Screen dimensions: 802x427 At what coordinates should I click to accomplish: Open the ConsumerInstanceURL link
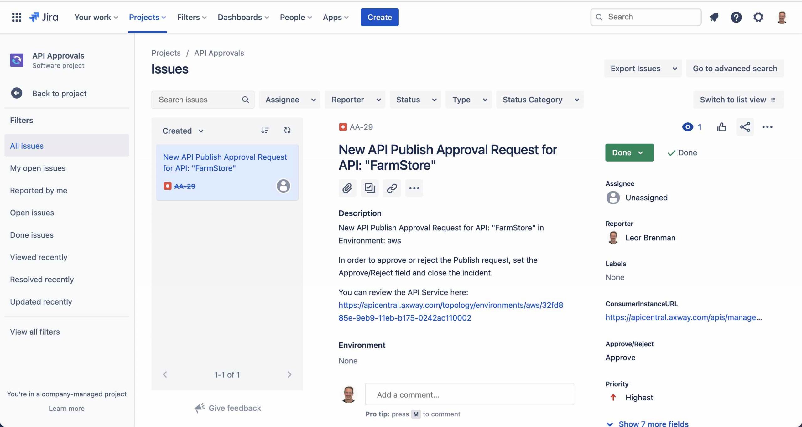pyautogui.click(x=684, y=317)
